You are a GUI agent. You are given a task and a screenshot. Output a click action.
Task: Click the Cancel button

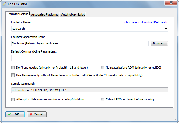(x=37, y=114)
